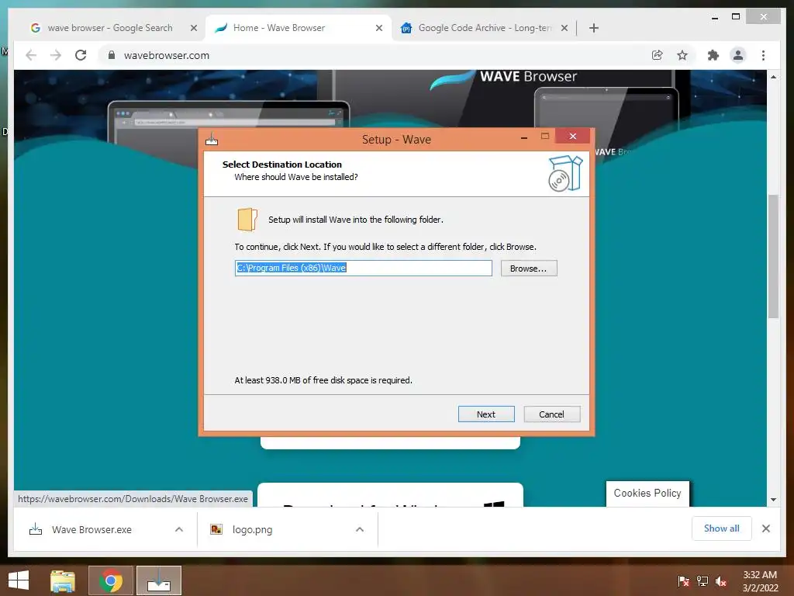Switch to wave browser Google Search tab

click(110, 28)
